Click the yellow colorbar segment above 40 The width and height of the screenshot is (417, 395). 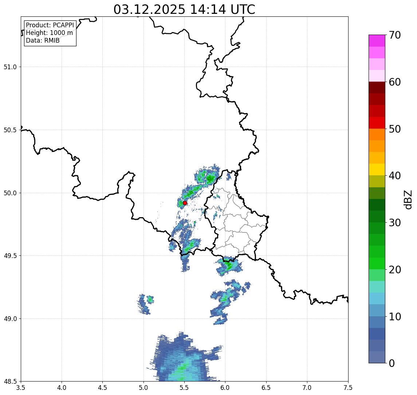[377, 169]
